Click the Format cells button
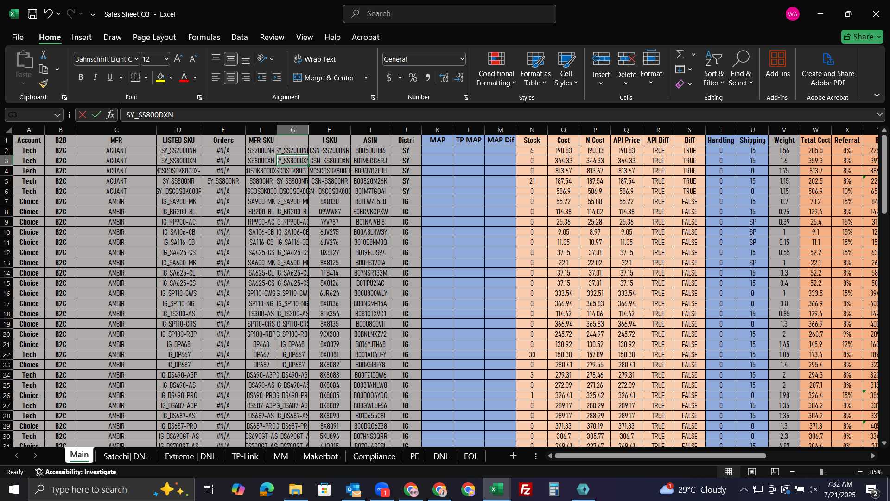 [x=651, y=69]
